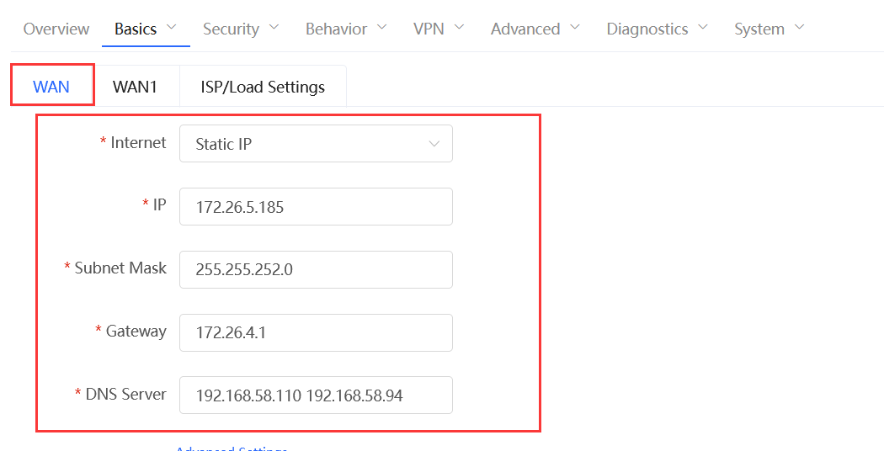The width and height of the screenshot is (884, 451).
Task: Open the Internet type Static IP dropdown
Action: [316, 144]
